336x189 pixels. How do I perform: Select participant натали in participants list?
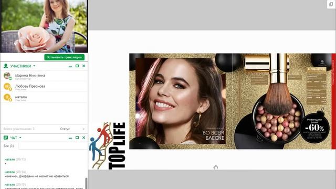pyautogui.click(x=44, y=98)
